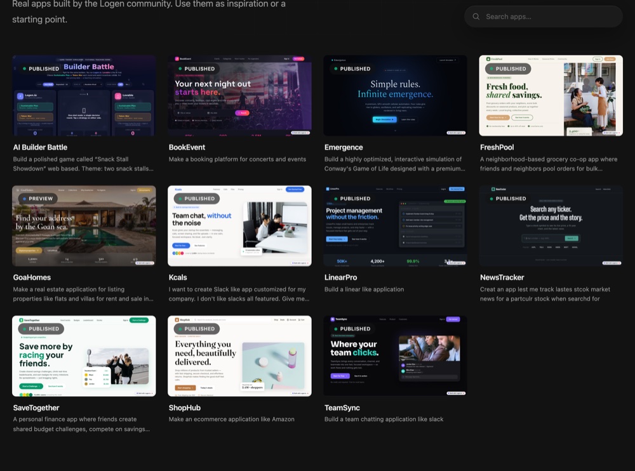Click the PUBLISHED badge on TeamSync

352,329
